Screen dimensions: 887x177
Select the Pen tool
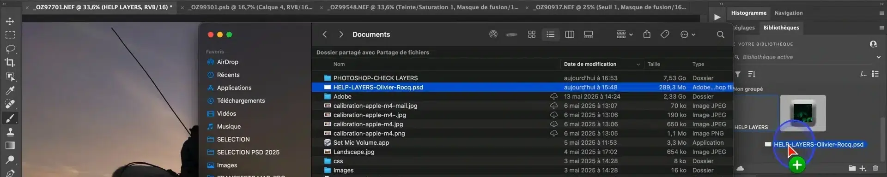10,173
